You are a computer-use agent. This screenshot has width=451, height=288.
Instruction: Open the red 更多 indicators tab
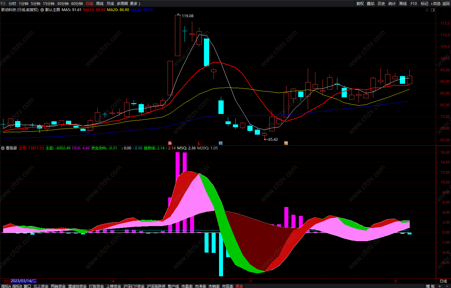pos(239,286)
